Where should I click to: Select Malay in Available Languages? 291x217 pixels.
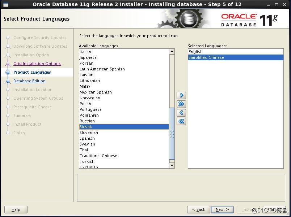(x=124, y=86)
